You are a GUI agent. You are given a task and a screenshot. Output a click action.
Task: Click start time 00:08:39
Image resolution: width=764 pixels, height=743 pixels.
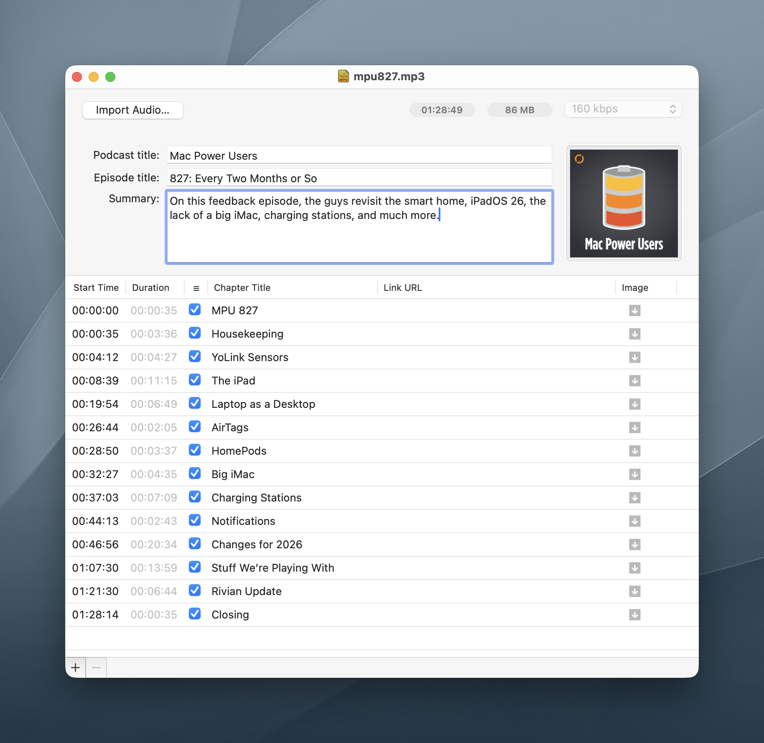[x=95, y=381]
